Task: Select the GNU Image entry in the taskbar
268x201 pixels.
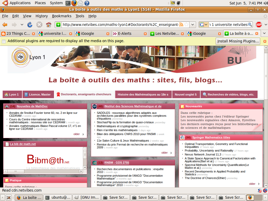Action: pyautogui.click(x=86, y=197)
